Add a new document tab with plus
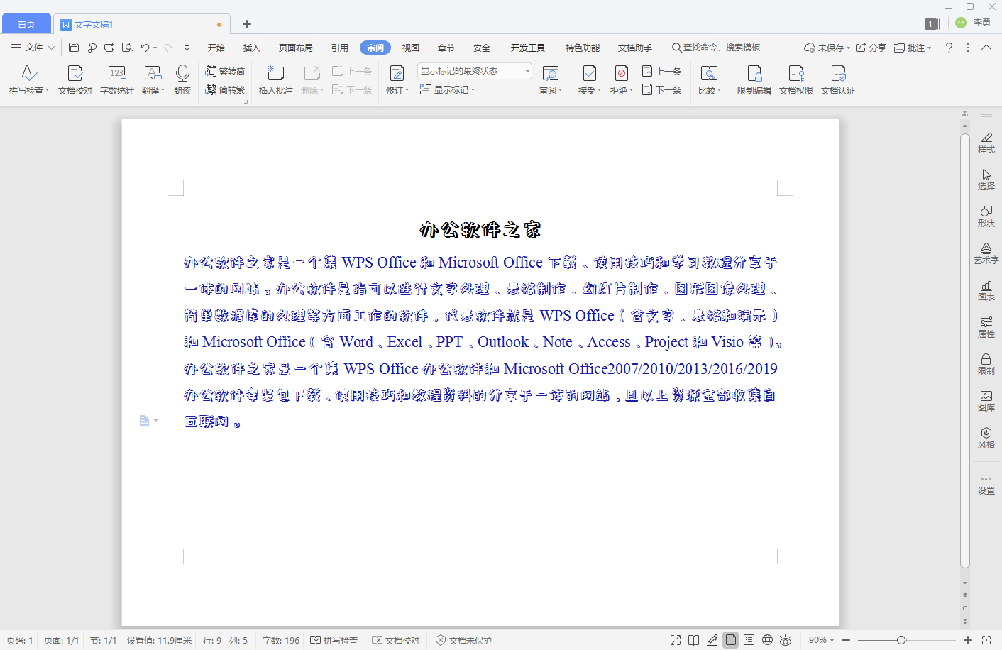Image resolution: width=1002 pixels, height=650 pixels. [247, 24]
